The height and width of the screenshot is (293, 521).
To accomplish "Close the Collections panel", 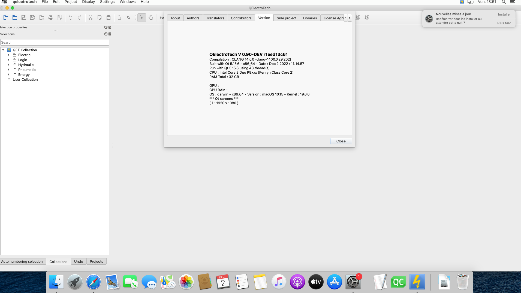I will (x=110, y=34).
